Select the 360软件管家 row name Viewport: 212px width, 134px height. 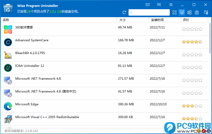[24, 27]
